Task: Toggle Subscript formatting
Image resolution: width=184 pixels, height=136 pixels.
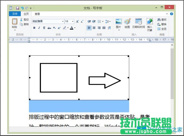Action: coord(54,28)
